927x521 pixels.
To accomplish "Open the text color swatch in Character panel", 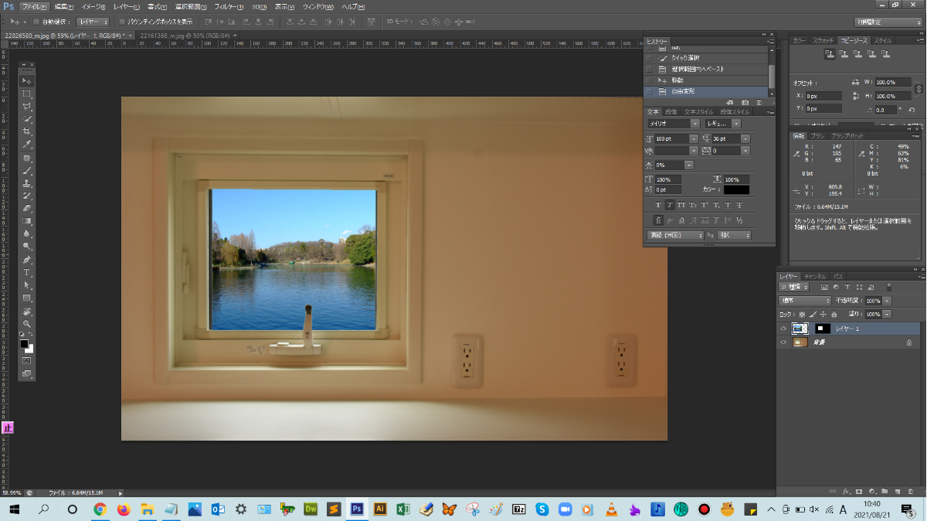I will (x=737, y=189).
